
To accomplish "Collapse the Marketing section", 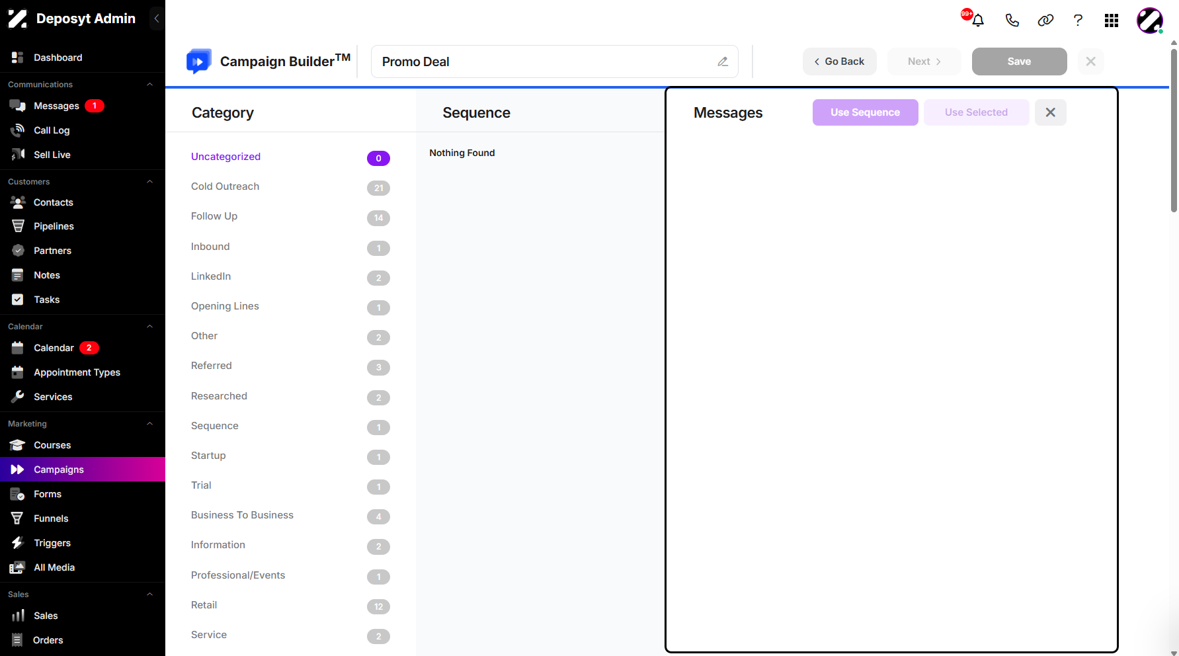I will [x=149, y=424].
